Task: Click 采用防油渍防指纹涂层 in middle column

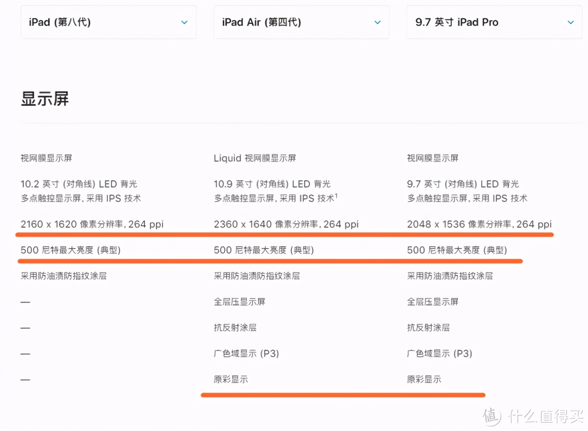Action: pos(257,276)
